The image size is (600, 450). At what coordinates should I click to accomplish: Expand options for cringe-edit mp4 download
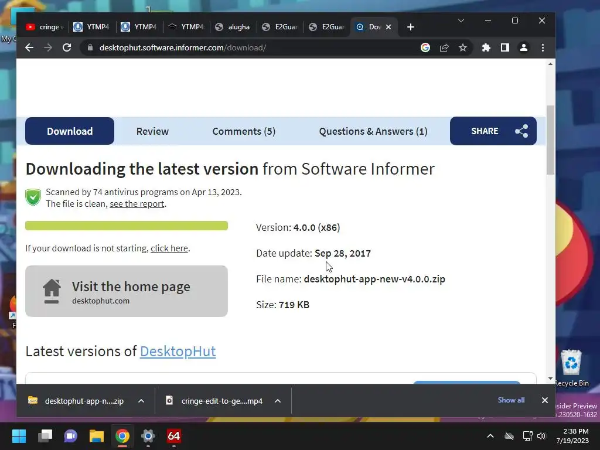pos(278,401)
